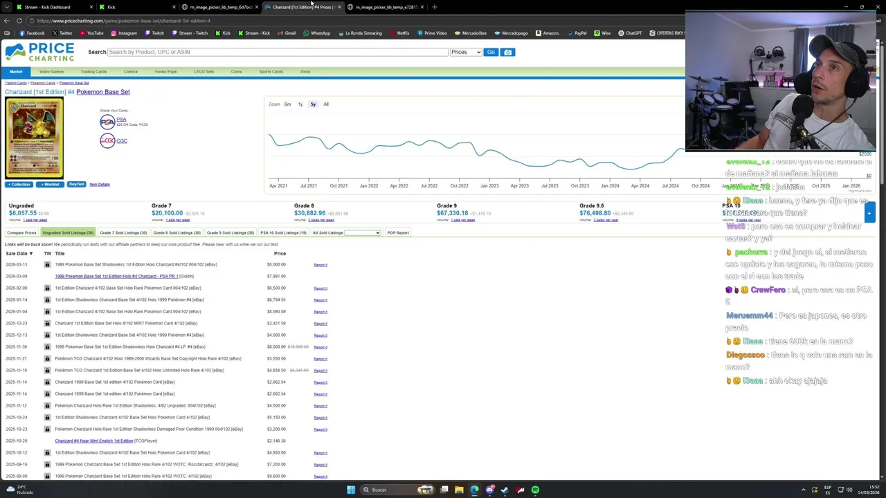Click the lock icon on the 2025-12-23 row
The width and height of the screenshot is (886, 498).
(47, 324)
